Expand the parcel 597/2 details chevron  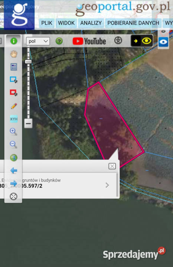click(x=107, y=185)
